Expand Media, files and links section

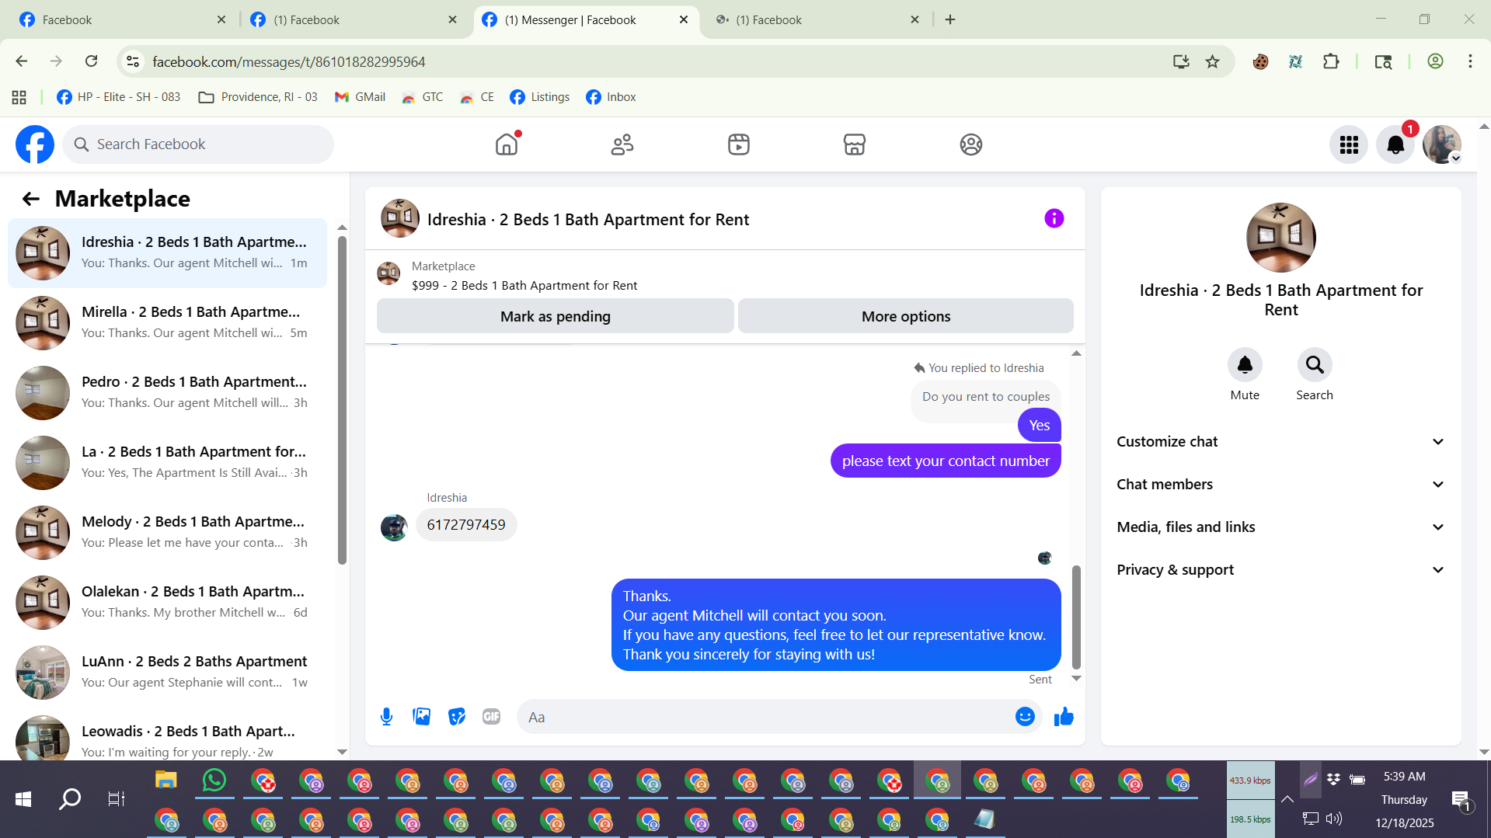click(1280, 527)
